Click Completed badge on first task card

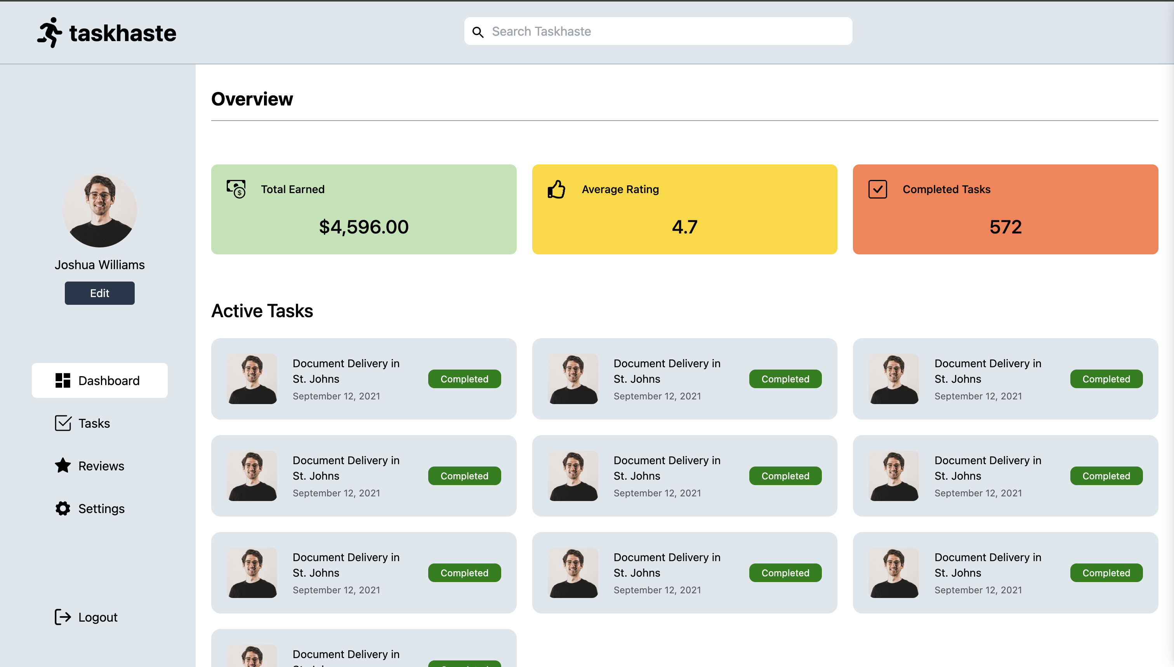[x=464, y=379]
